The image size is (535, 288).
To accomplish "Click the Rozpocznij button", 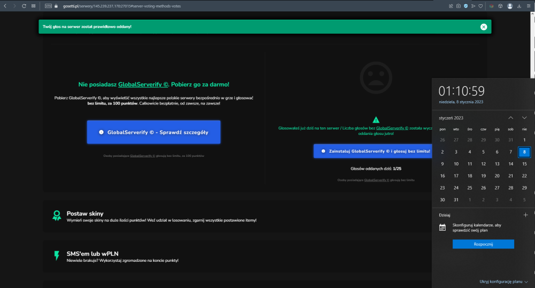I will [483, 244].
